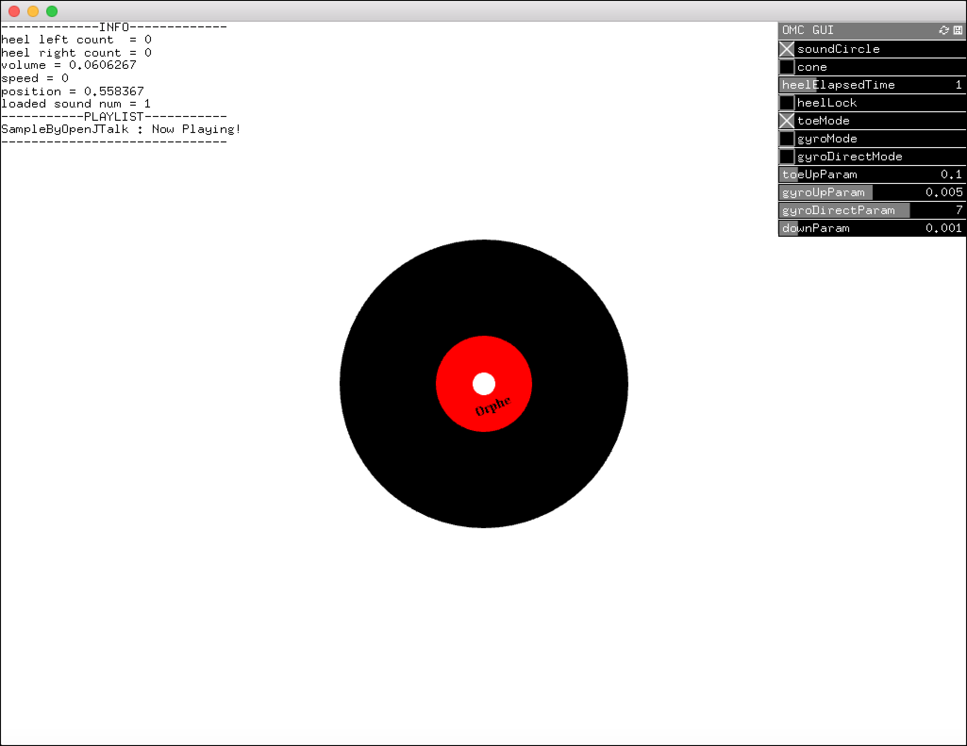The width and height of the screenshot is (967, 746).
Task: Enable gyroMode
Action: point(787,139)
